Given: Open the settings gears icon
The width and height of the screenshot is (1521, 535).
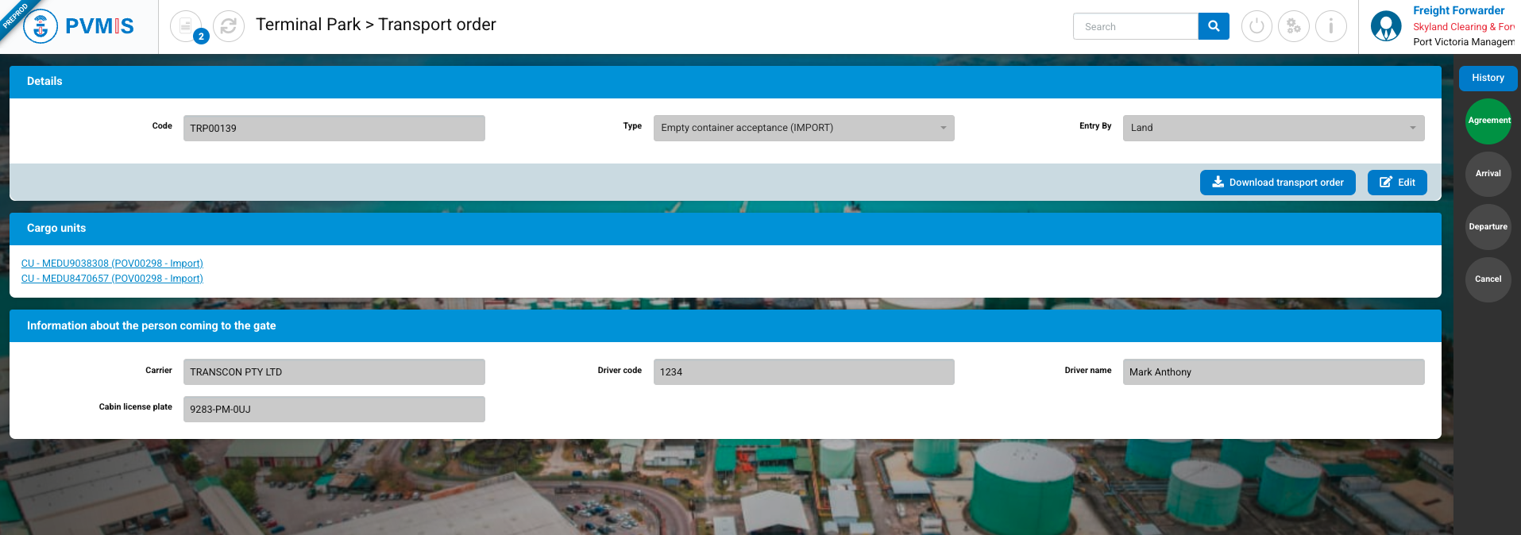Looking at the screenshot, I should click(x=1294, y=26).
